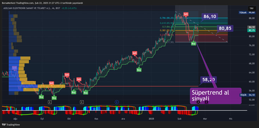The height and width of the screenshot is (128, 259).
Task: Click the 2025 year label on time axis
Action: pos(151,118)
